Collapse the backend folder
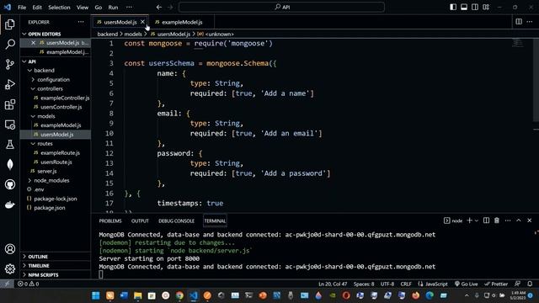 [x=44, y=71]
